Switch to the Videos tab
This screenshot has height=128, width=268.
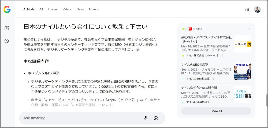click(67, 9)
